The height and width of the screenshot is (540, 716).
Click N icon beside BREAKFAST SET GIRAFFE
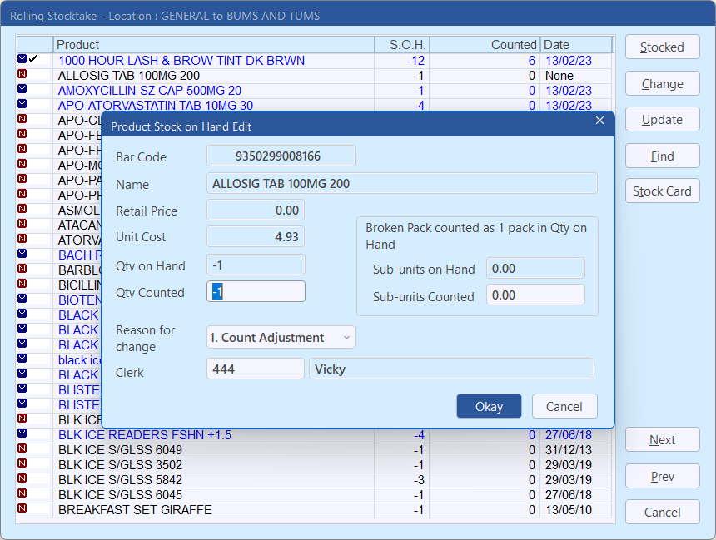(22, 509)
